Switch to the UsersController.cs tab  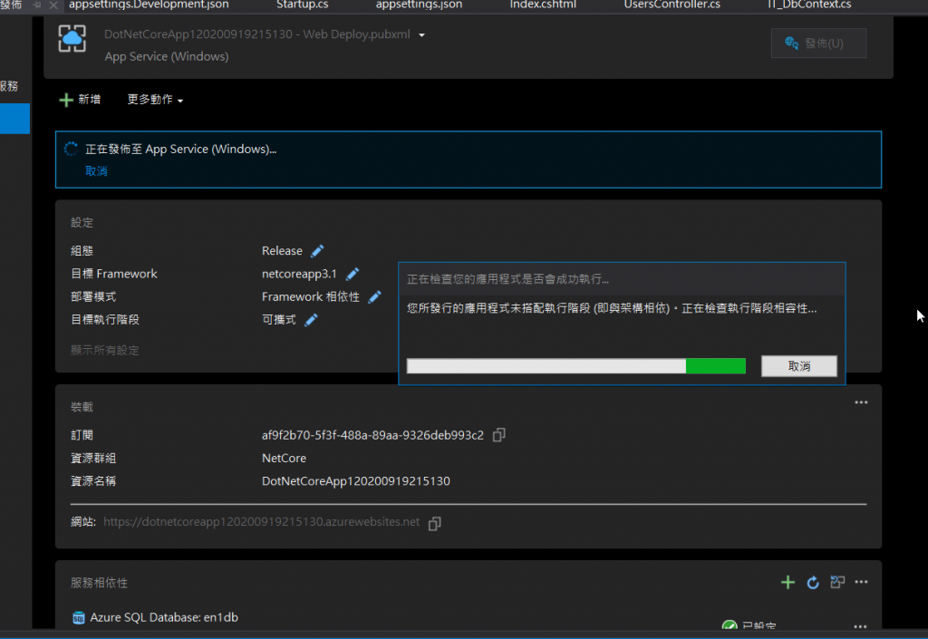[x=672, y=5]
